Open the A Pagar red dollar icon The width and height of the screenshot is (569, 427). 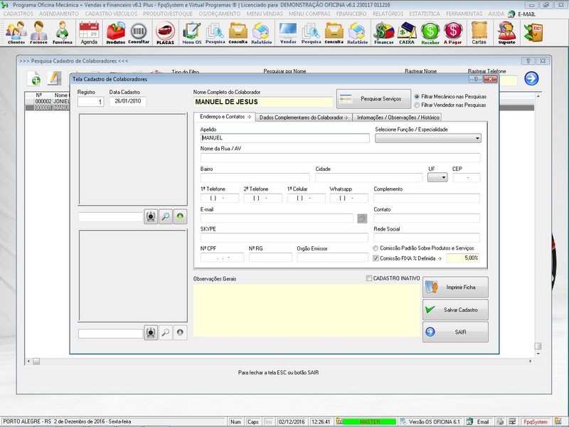point(453,33)
